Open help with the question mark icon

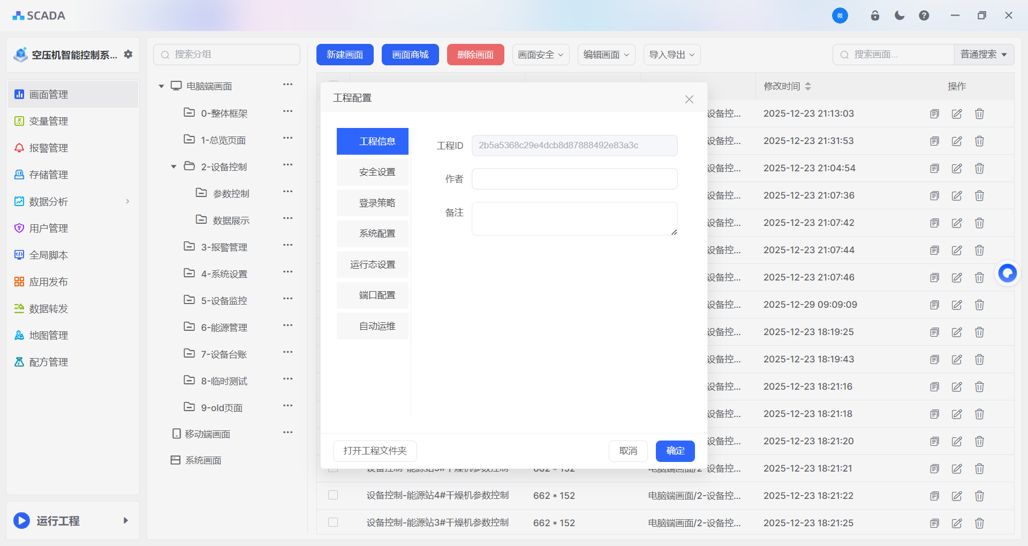click(x=923, y=15)
